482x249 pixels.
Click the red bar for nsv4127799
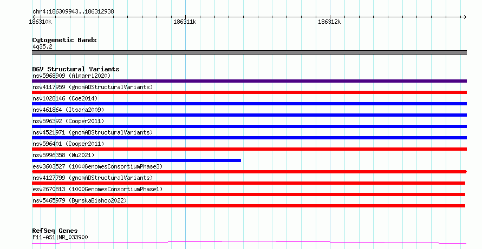click(249, 183)
